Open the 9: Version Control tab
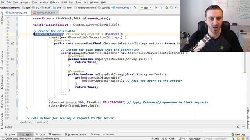 pyautogui.click(x=75, y=135)
